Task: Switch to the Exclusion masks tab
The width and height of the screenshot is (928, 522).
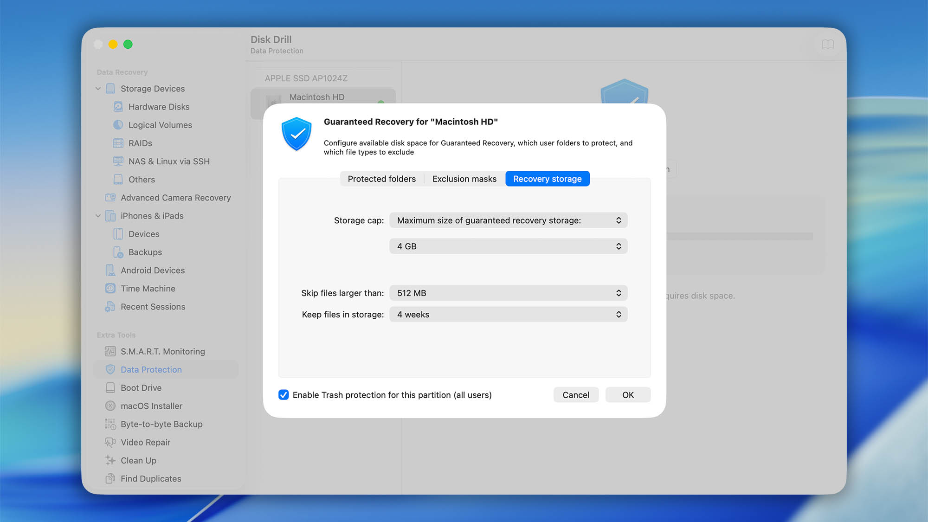Action: 464,179
